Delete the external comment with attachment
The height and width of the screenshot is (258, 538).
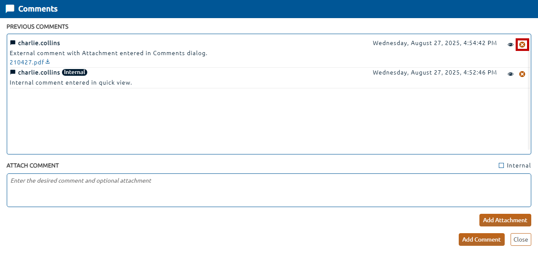coord(522,44)
